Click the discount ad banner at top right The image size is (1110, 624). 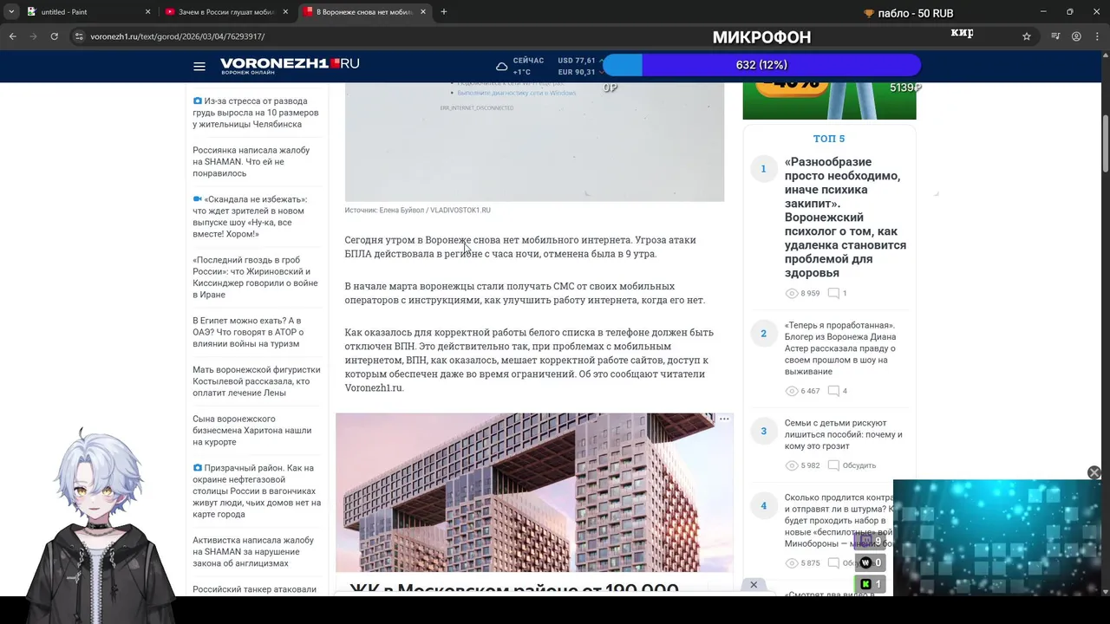tap(829, 101)
